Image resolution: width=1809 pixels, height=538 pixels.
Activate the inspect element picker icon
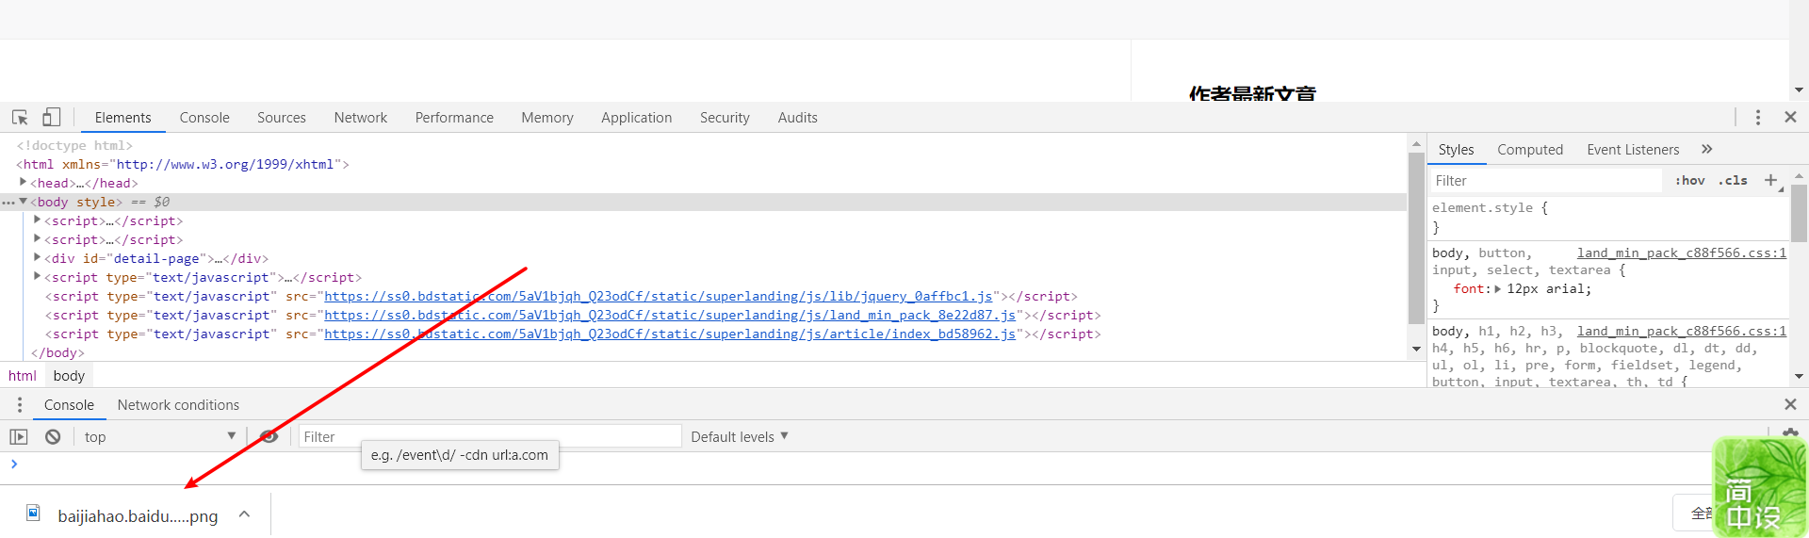pyautogui.click(x=20, y=118)
